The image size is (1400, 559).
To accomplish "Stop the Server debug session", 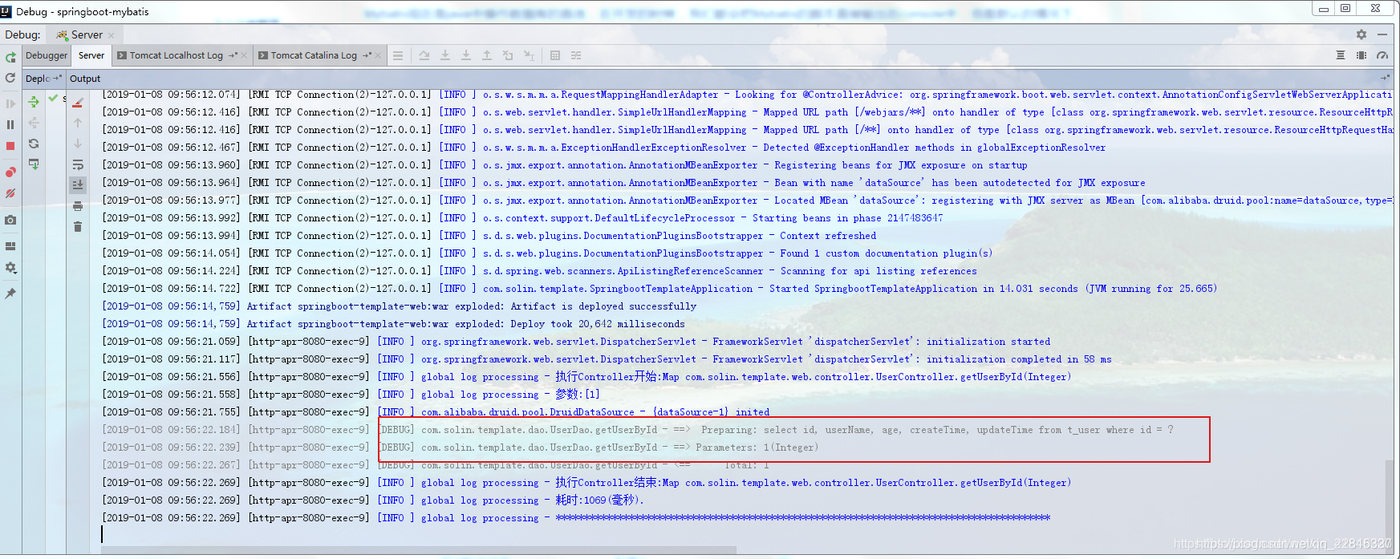I will click(x=10, y=146).
